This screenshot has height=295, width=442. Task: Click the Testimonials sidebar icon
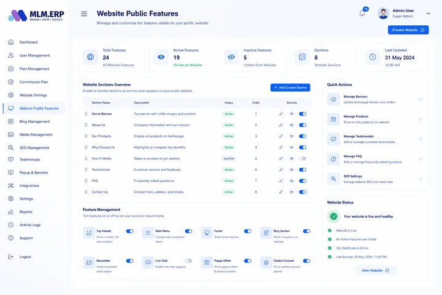pyautogui.click(x=10, y=159)
